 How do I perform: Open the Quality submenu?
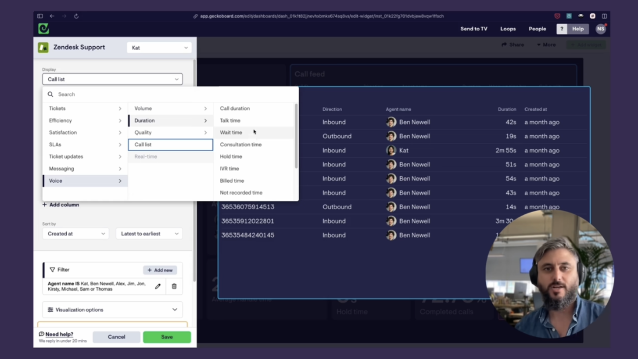tap(171, 132)
